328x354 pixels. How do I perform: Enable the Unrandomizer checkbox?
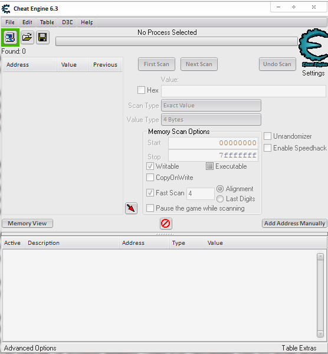267,136
